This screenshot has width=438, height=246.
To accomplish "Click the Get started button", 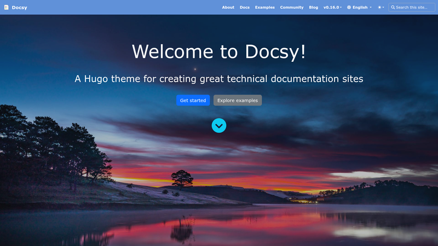I will (193, 100).
